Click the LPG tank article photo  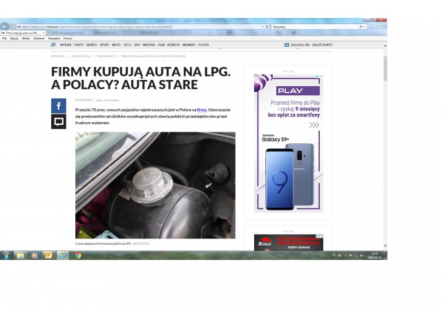click(155, 185)
